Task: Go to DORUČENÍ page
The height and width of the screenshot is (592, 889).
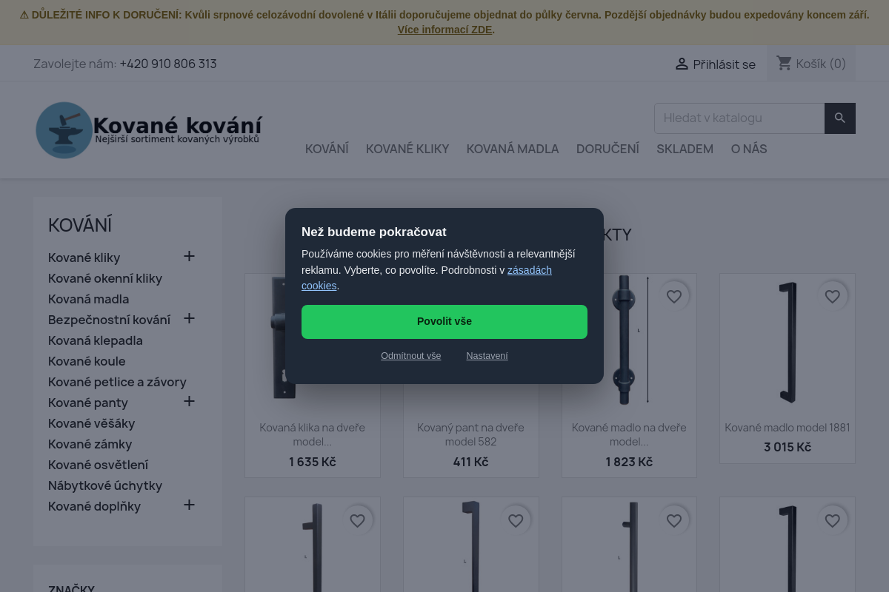Action: point(607,149)
